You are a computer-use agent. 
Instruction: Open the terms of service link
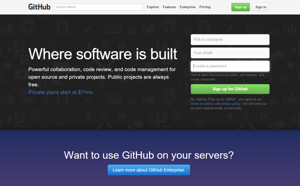202,104
